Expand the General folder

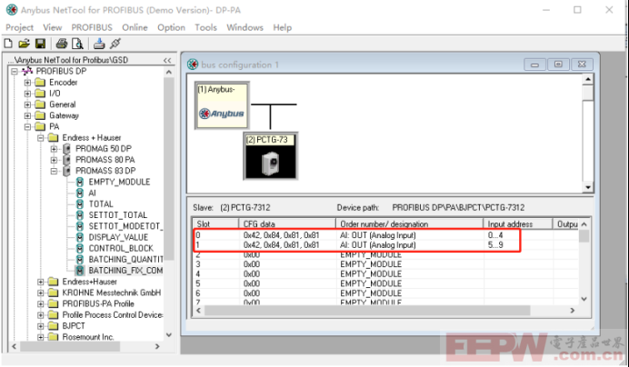tap(27, 104)
